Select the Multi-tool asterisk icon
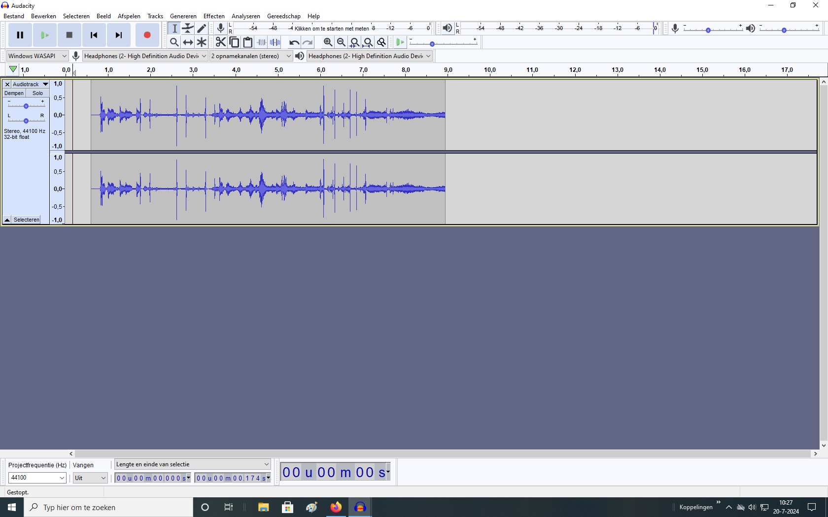 click(202, 42)
